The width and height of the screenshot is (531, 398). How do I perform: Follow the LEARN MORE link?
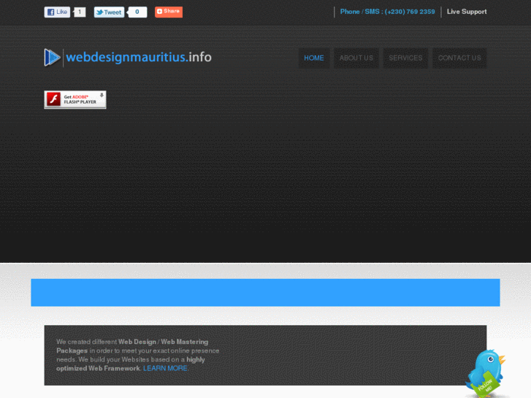coord(165,369)
